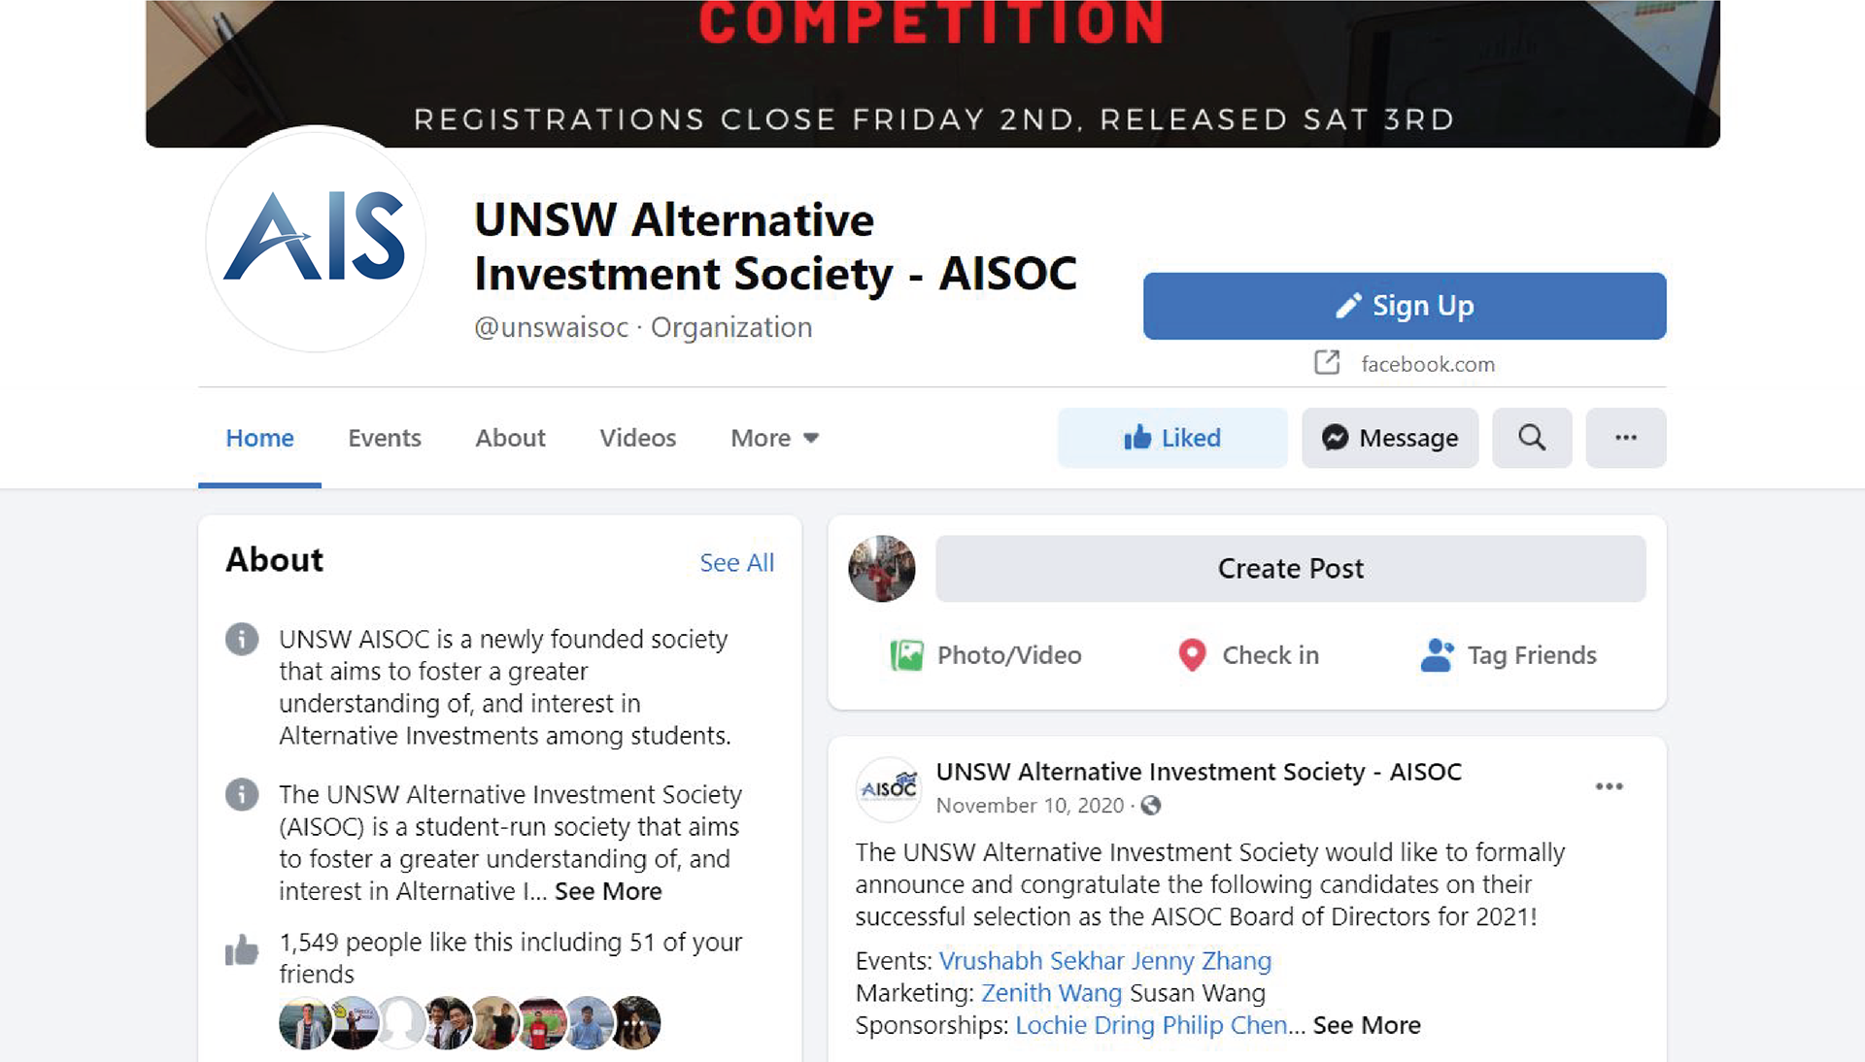Open the post's three-dot options menu
This screenshot has height=1062, width=1865.
point(1610,786)
